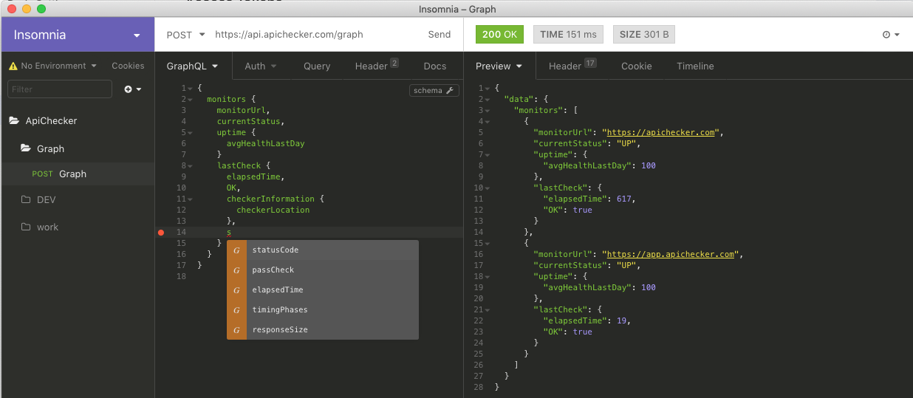Click the plus icon to create request
This screenshot has width=913, height=398.
(129, 89)
